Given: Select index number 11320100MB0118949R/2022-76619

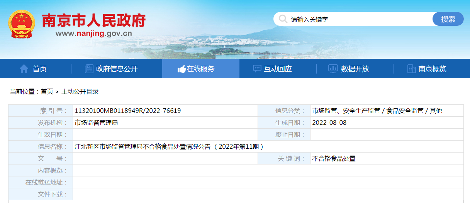Looking at the screenshot, I should pyautogui.click(x=128, y=111).
